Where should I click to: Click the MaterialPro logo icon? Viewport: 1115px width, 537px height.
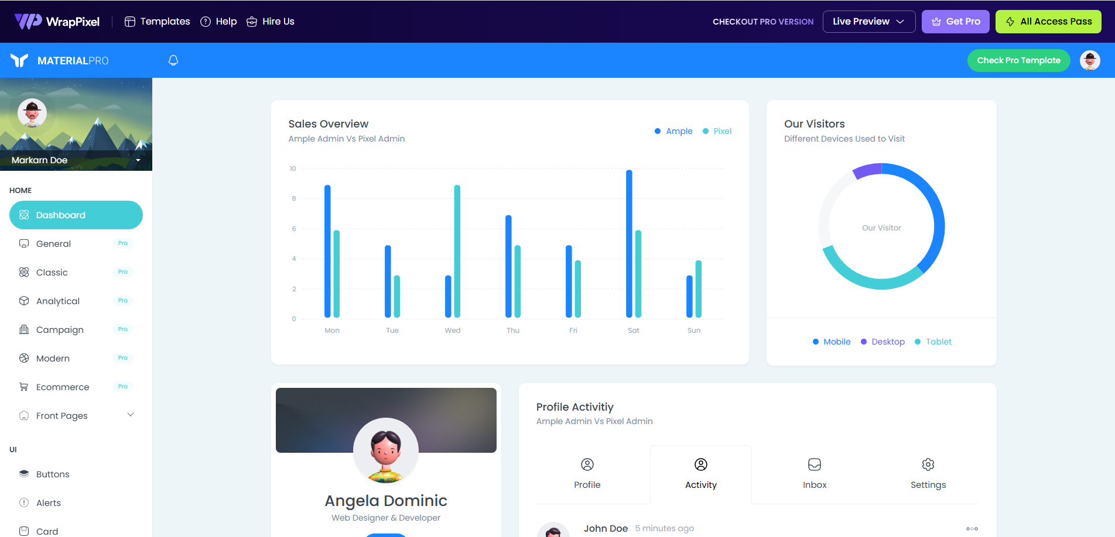(x=19, y=60)
